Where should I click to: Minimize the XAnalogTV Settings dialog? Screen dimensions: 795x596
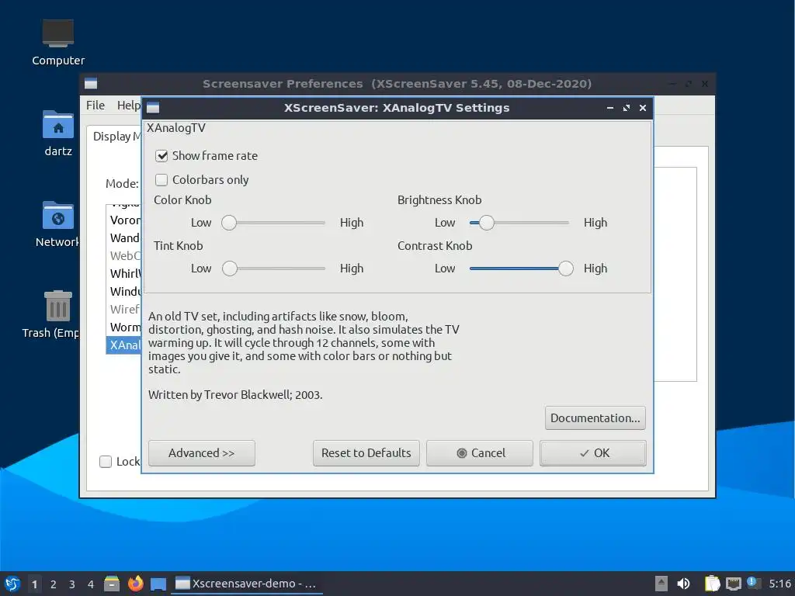[610, 108]
